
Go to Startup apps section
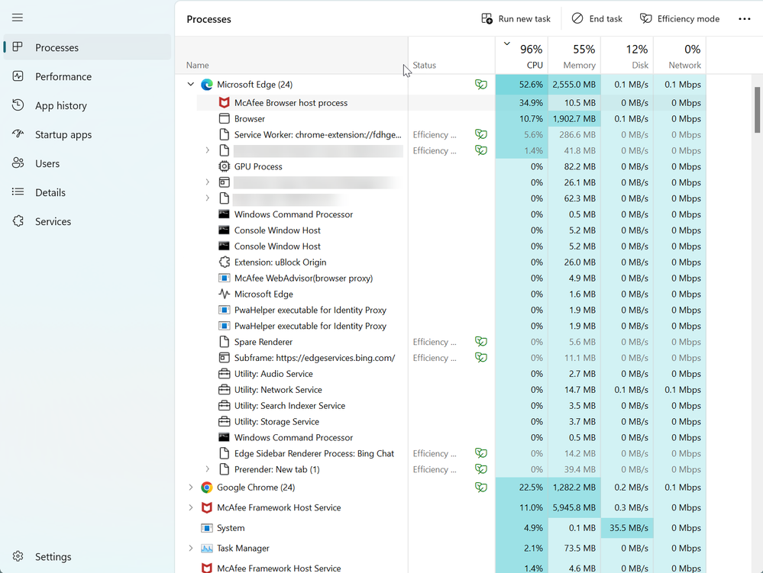(63, 135)
